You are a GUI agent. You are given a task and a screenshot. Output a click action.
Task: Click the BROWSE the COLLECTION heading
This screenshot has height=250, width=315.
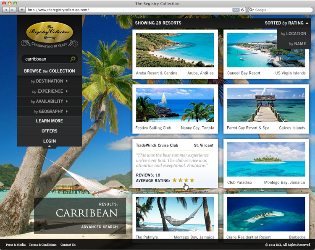pos(50,71)
